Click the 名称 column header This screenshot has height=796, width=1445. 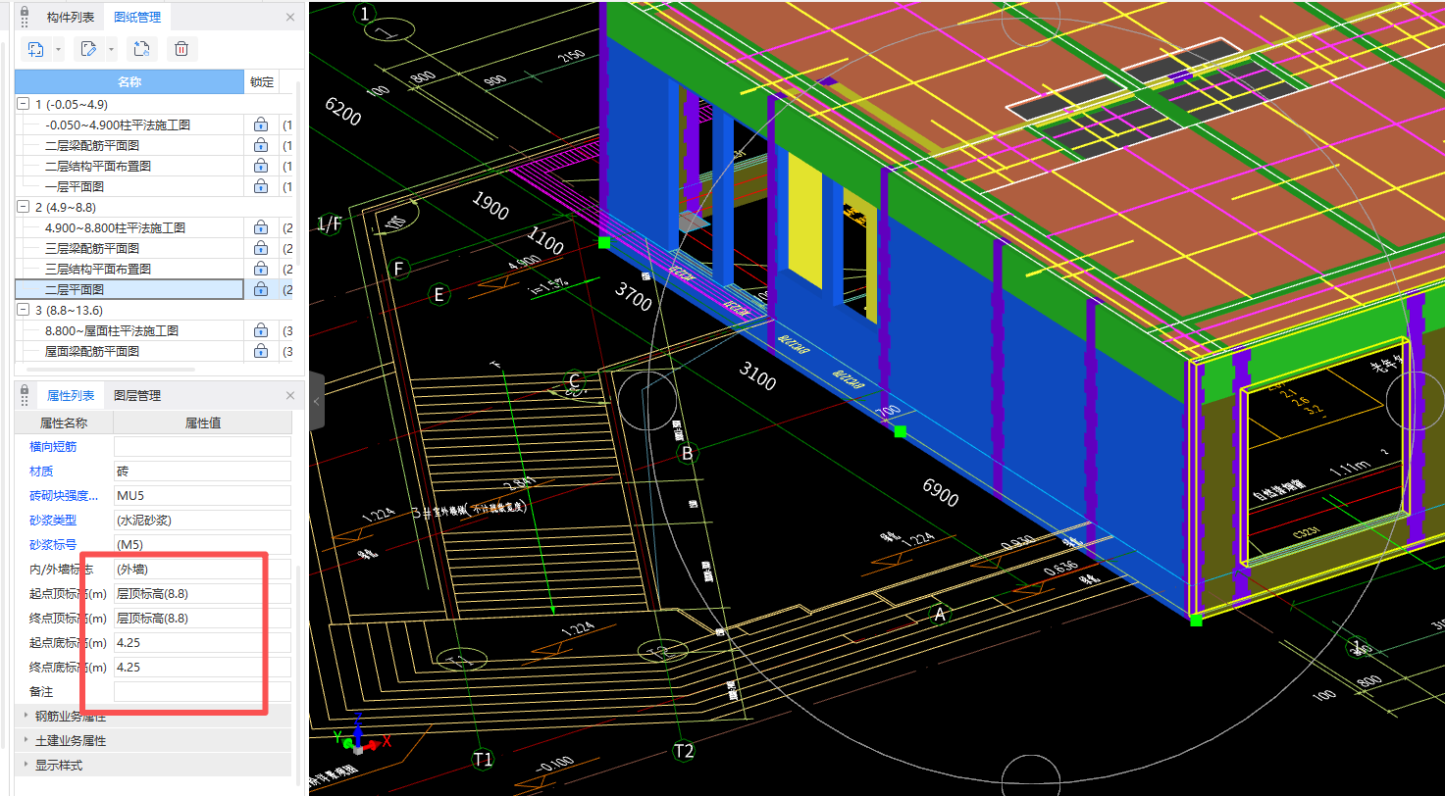coord(129,81)
